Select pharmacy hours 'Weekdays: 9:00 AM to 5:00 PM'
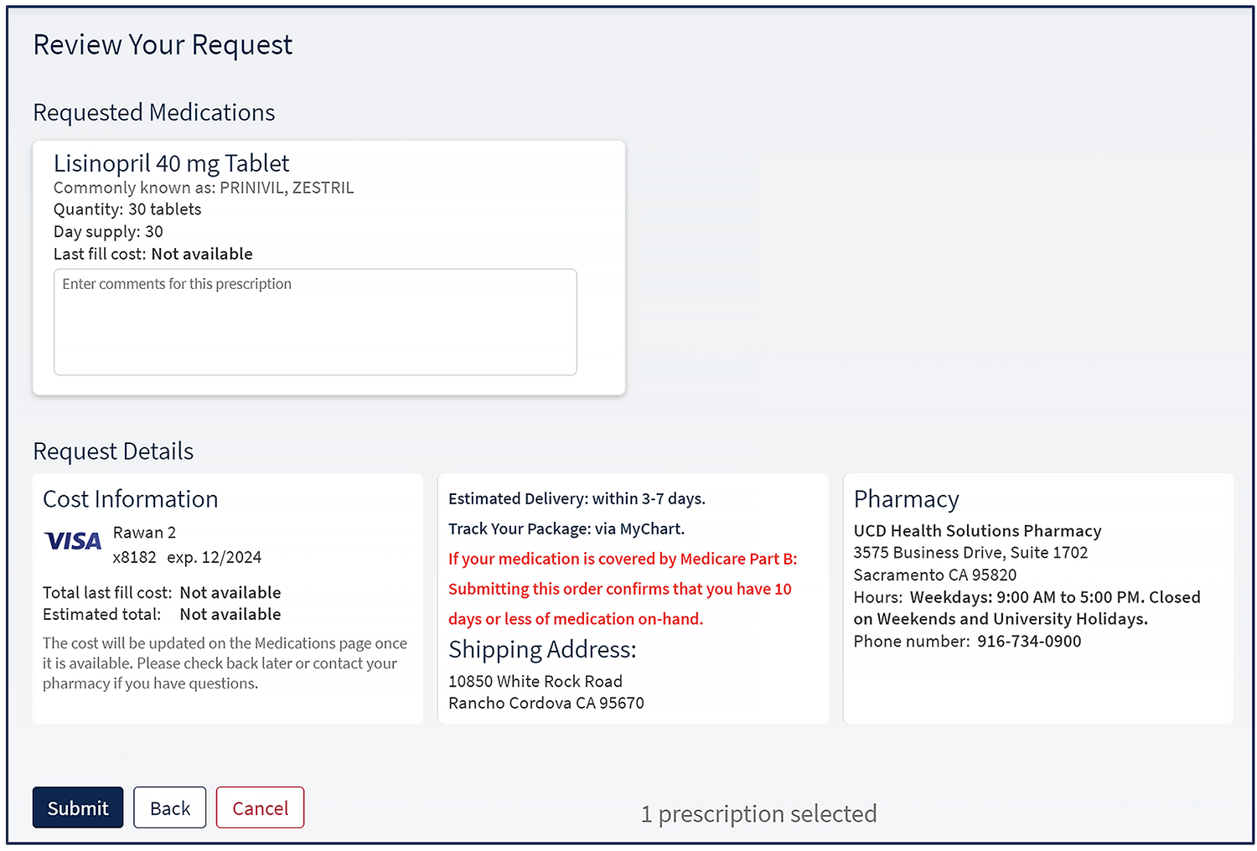The width and height of the screenshot is (1257, 851). coord(1025,597)
